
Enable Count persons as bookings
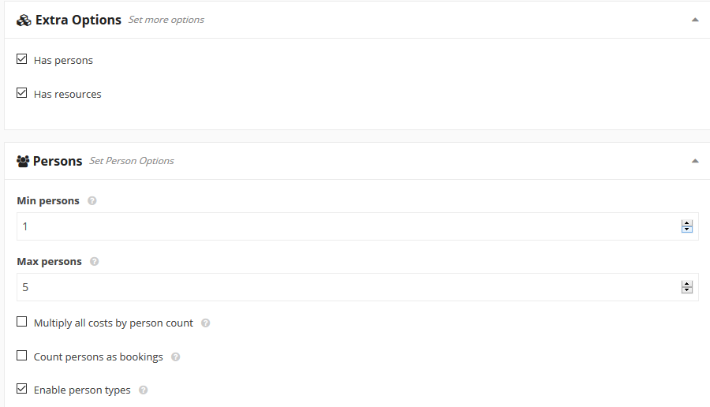(22, 356)
